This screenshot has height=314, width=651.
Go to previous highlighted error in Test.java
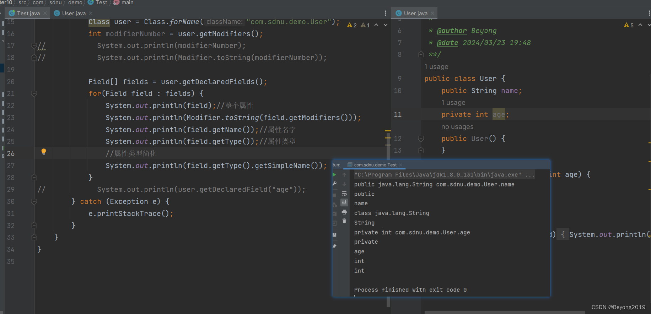(x=376, y=25)
